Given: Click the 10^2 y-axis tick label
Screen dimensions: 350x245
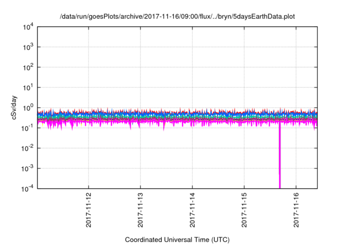Looking at the screenshot, I should click(28, 67).
